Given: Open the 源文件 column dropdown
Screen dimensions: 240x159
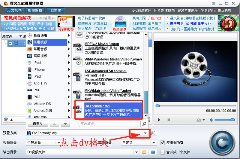Looking at the screenshot, I should tap(20, 36).
